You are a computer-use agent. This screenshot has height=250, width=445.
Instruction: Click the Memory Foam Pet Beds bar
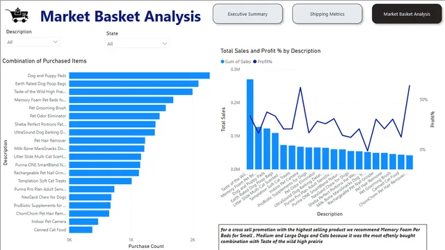tap(121, 100)
